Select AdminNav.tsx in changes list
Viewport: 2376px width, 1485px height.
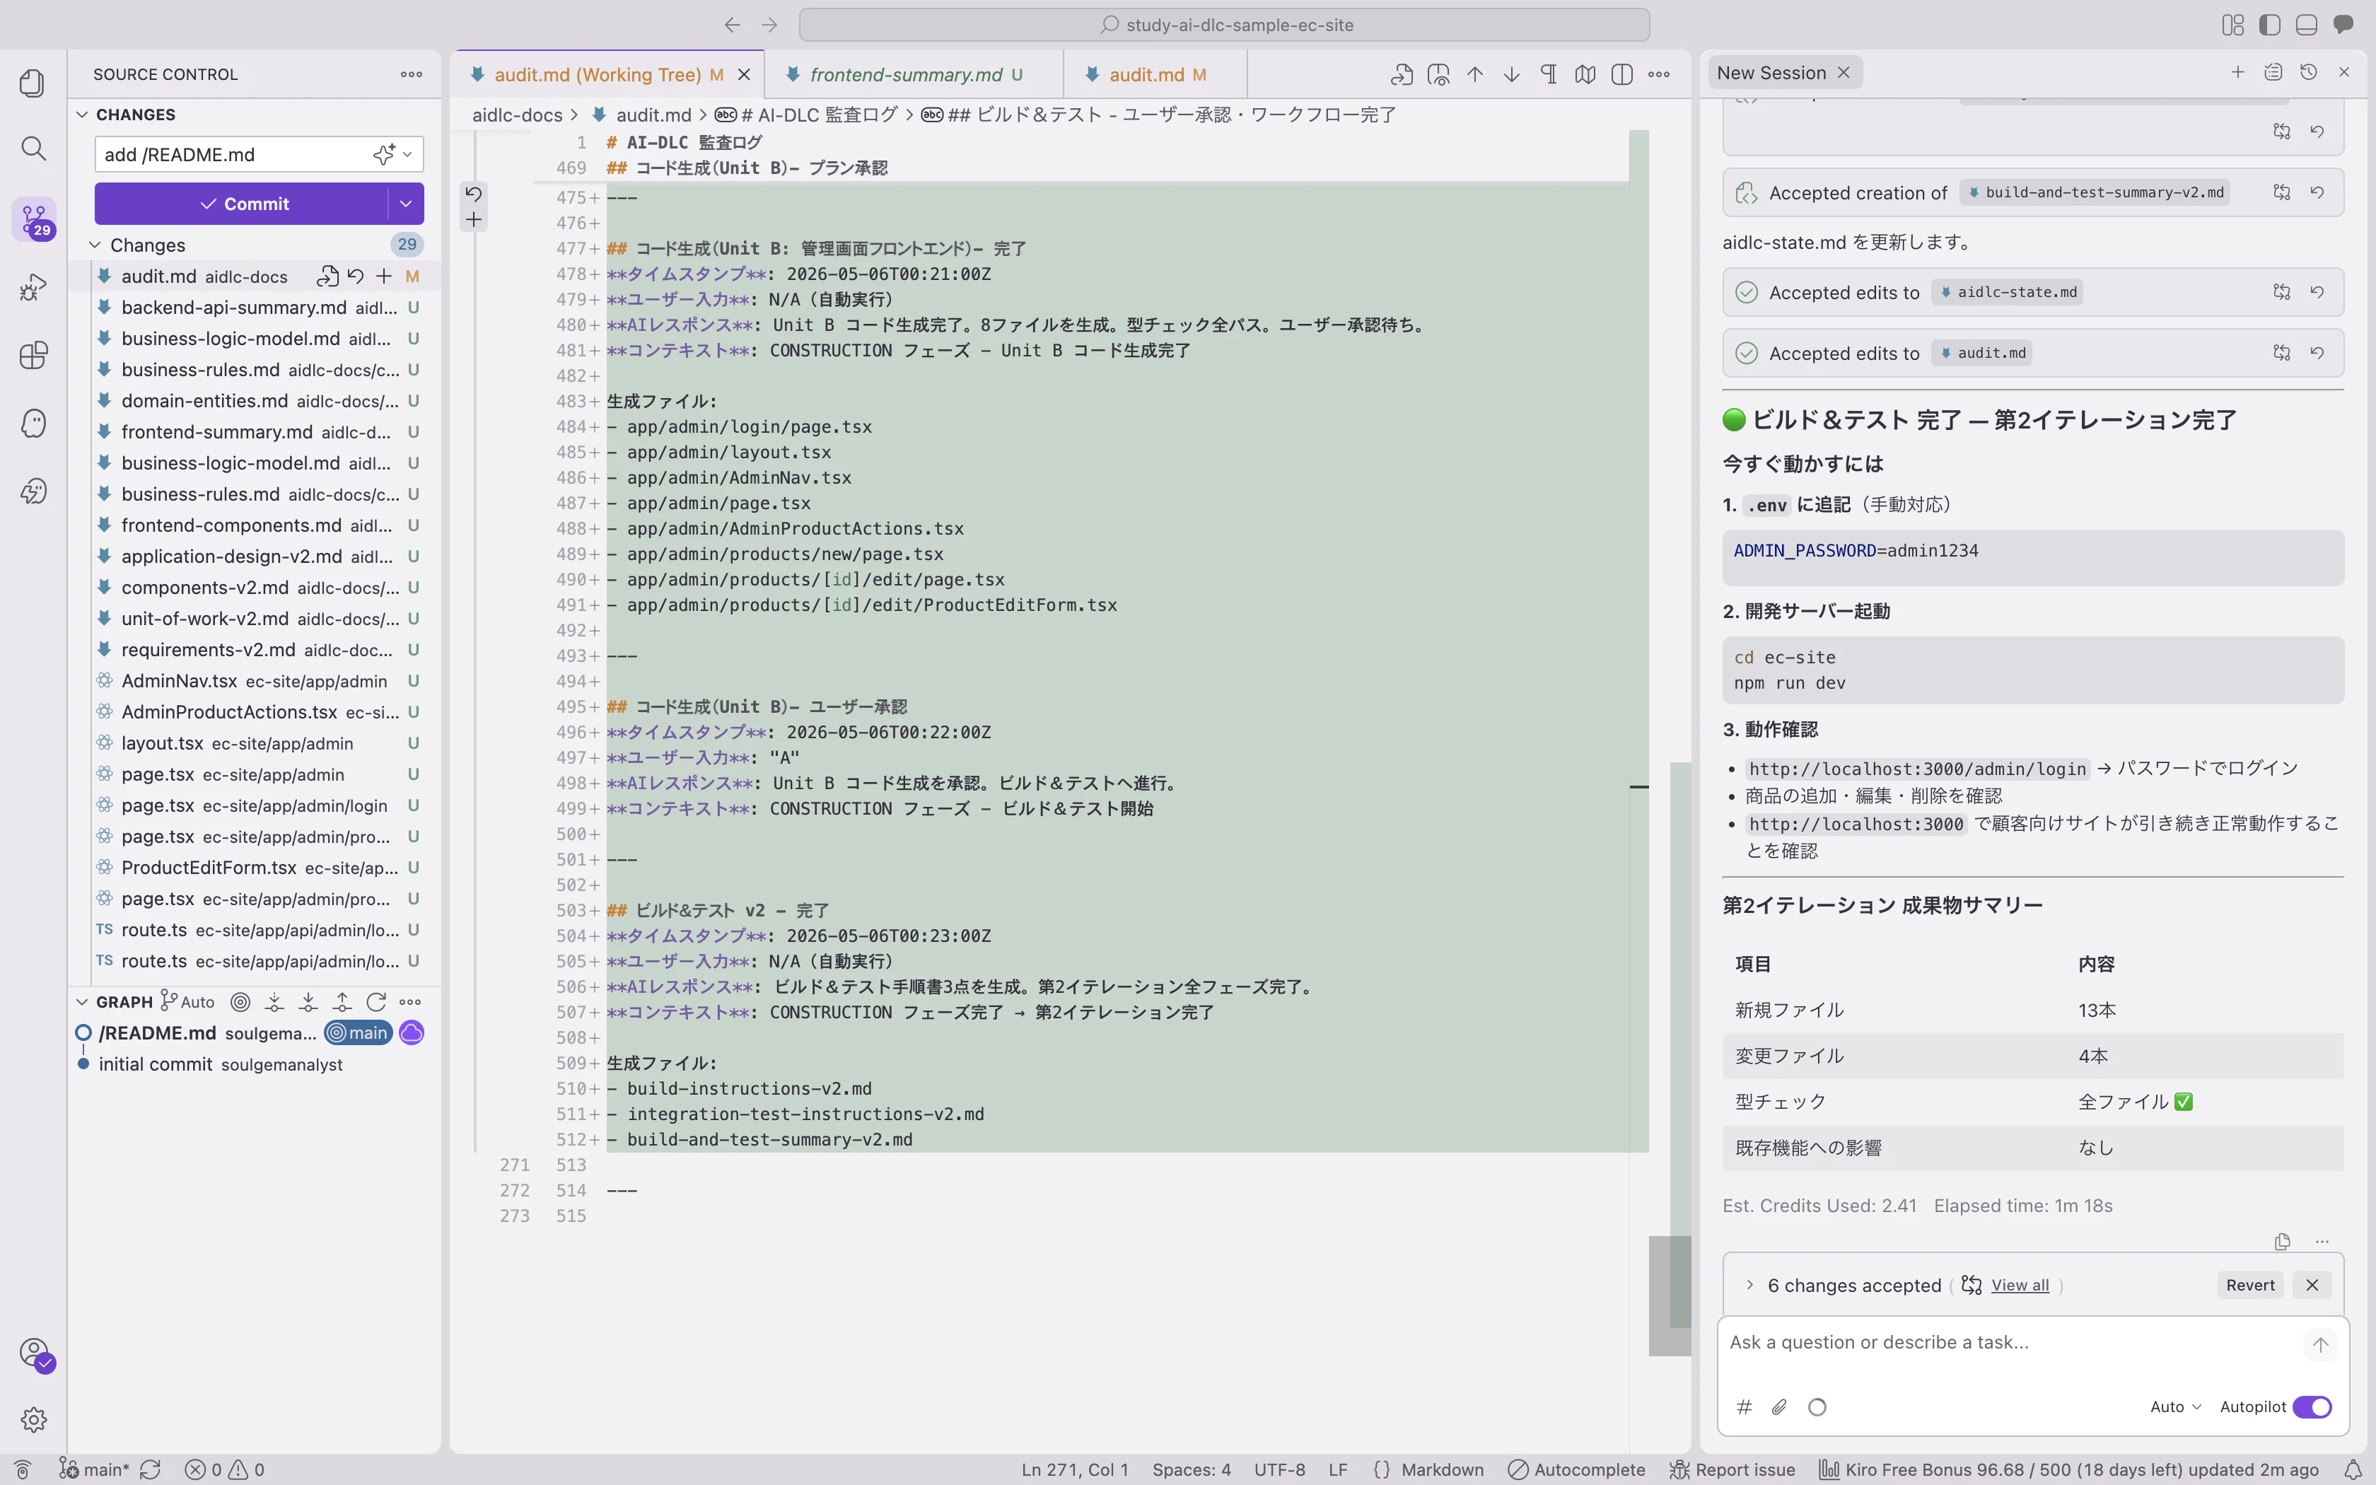coord(253,680)
